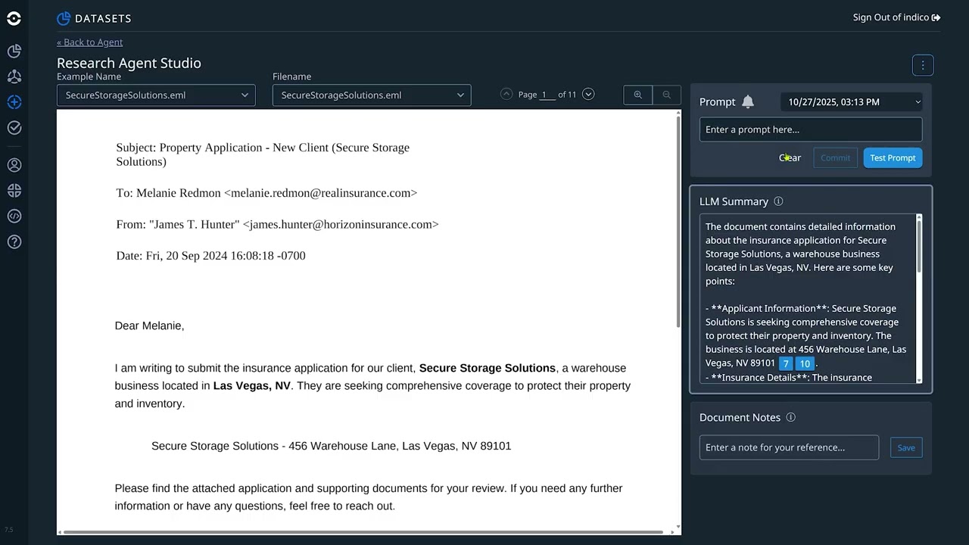
Task: Click citation badge 7 in summary
Action: (786, 364)
